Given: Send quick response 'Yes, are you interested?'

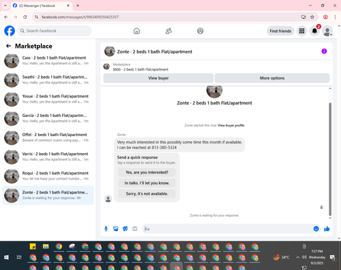Looking at the screenshot, I should point(147,172).
